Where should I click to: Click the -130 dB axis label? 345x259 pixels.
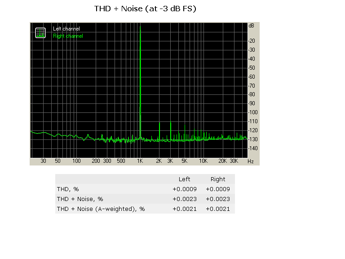[253, 139]
